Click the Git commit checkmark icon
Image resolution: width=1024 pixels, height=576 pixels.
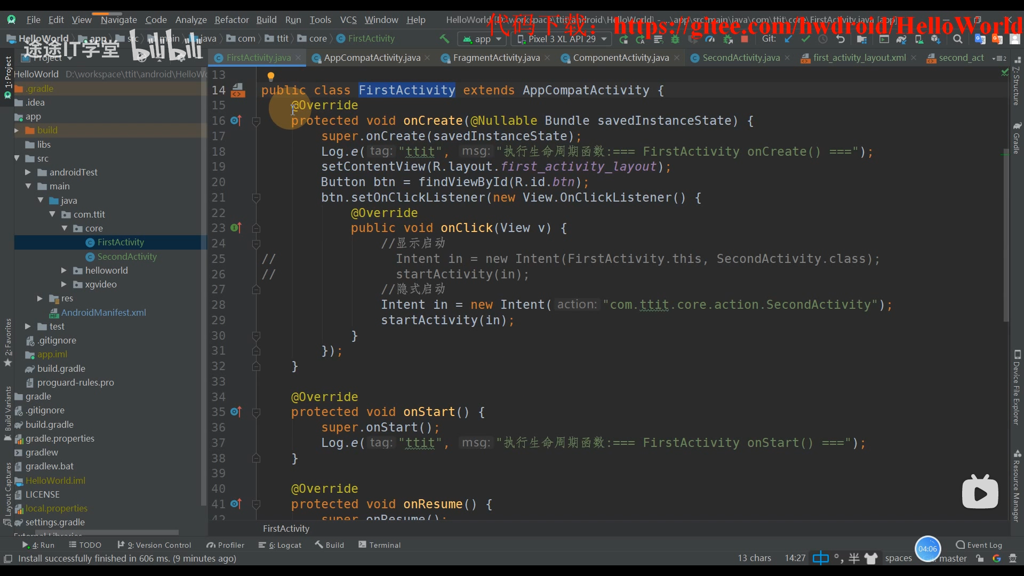tap(806, 39)
